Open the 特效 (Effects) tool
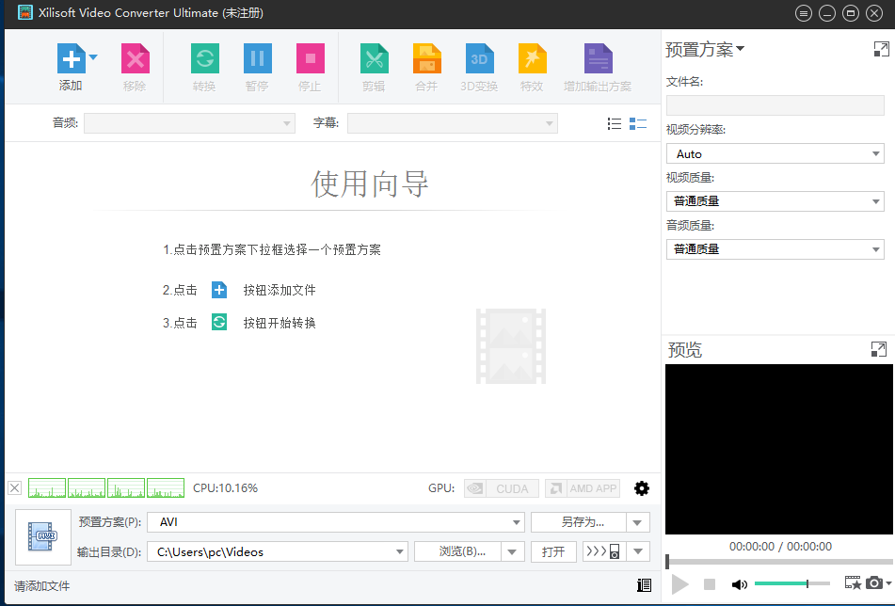 tap(532, 58)
